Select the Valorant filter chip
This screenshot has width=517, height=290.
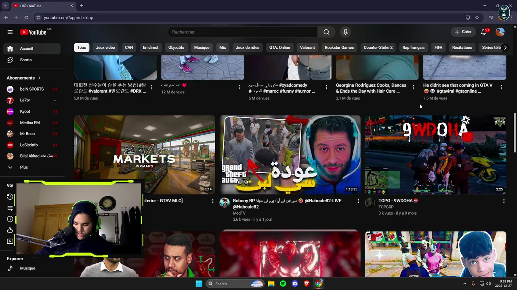coord(307,48)
